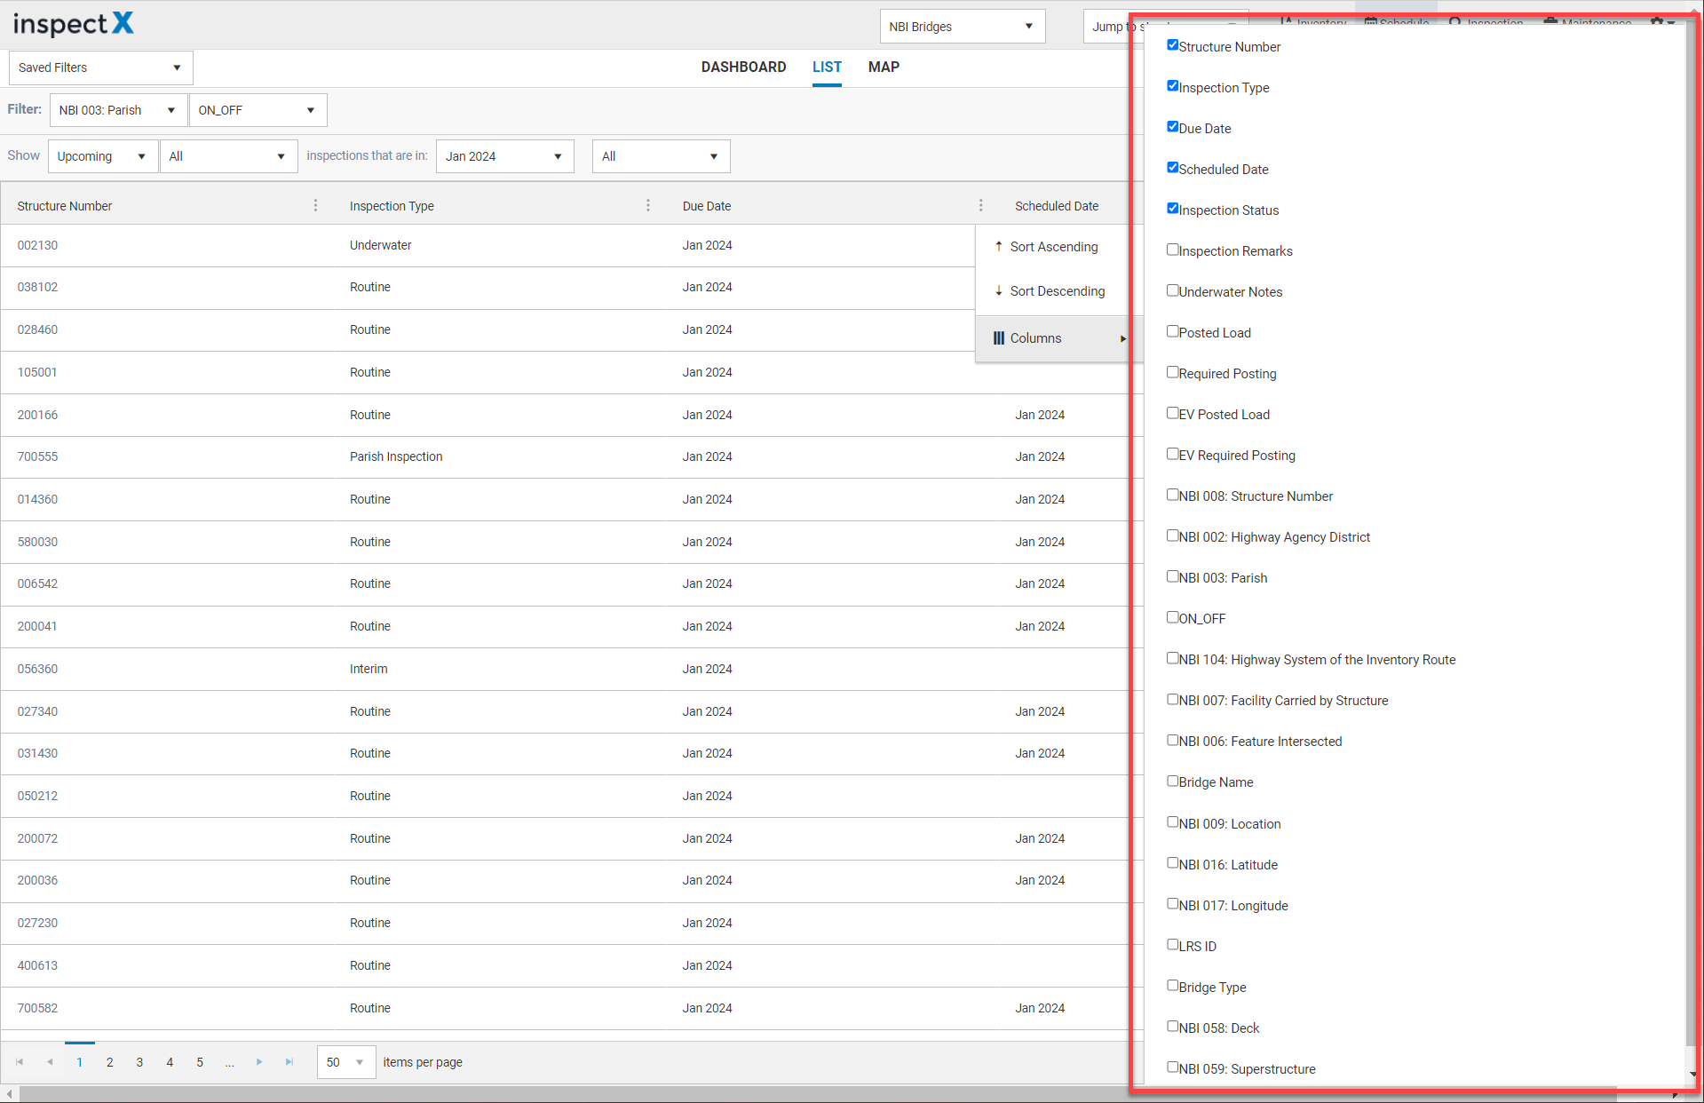Open the NBI 003: Parish filter dropdown
This screenshot has height=1103, width=1704.
pos(118,110)
